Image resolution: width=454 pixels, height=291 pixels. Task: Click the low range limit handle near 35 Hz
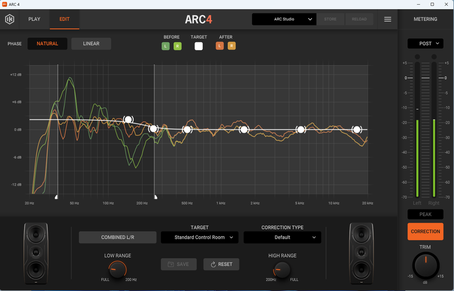(x=57, y=197)
